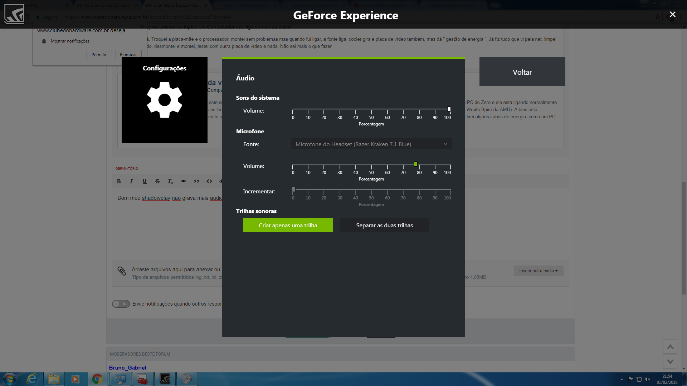Open the red toolbox taskbar app
This screenshot has height=386, width=687.
142,379
